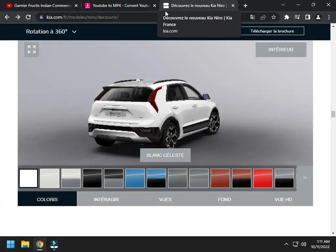Show next colors with the right arrow
Screen dimensions: 336x252
304,178
